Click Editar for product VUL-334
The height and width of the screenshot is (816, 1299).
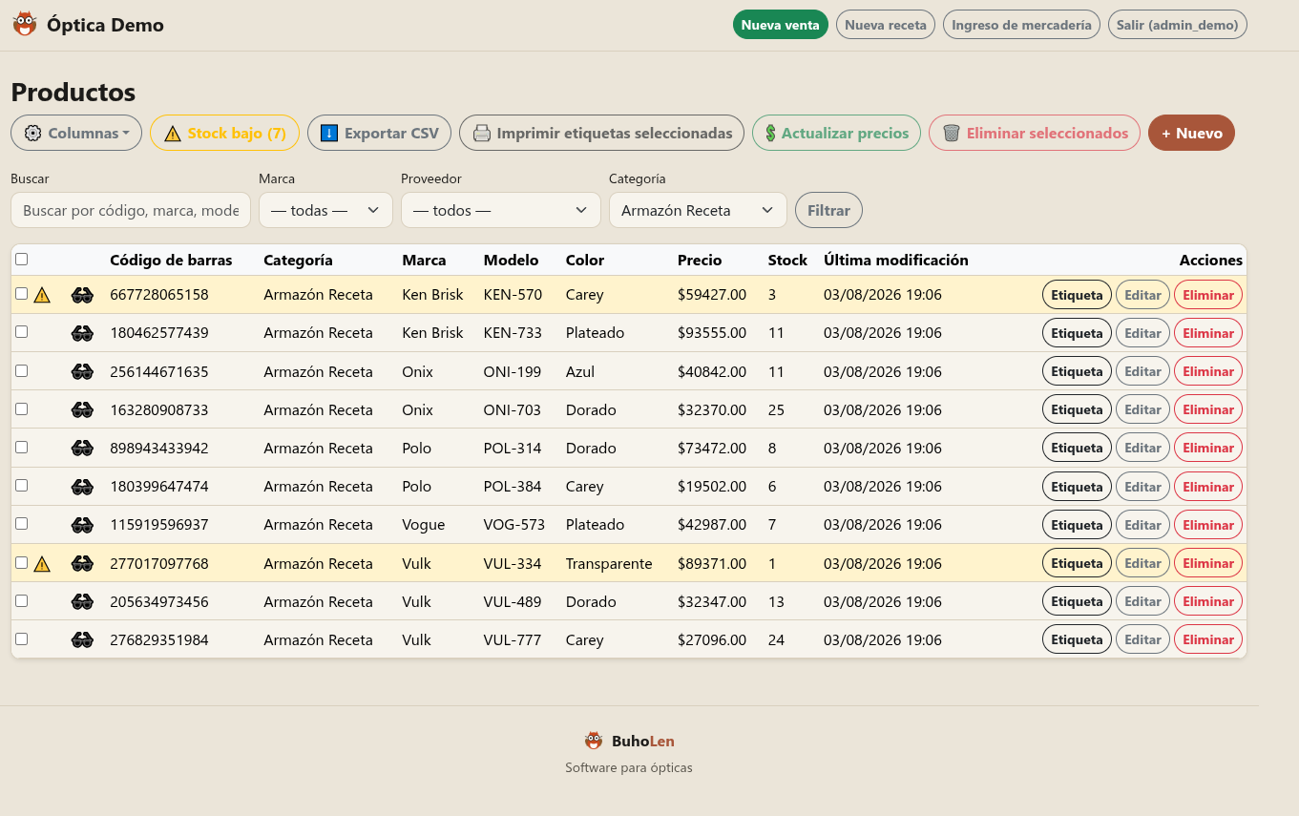pyautogui.click(x=1142, y=563)
